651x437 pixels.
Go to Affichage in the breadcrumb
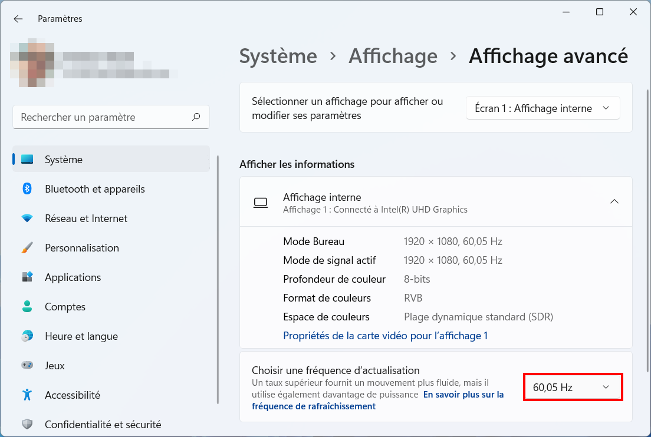point(393,56)
